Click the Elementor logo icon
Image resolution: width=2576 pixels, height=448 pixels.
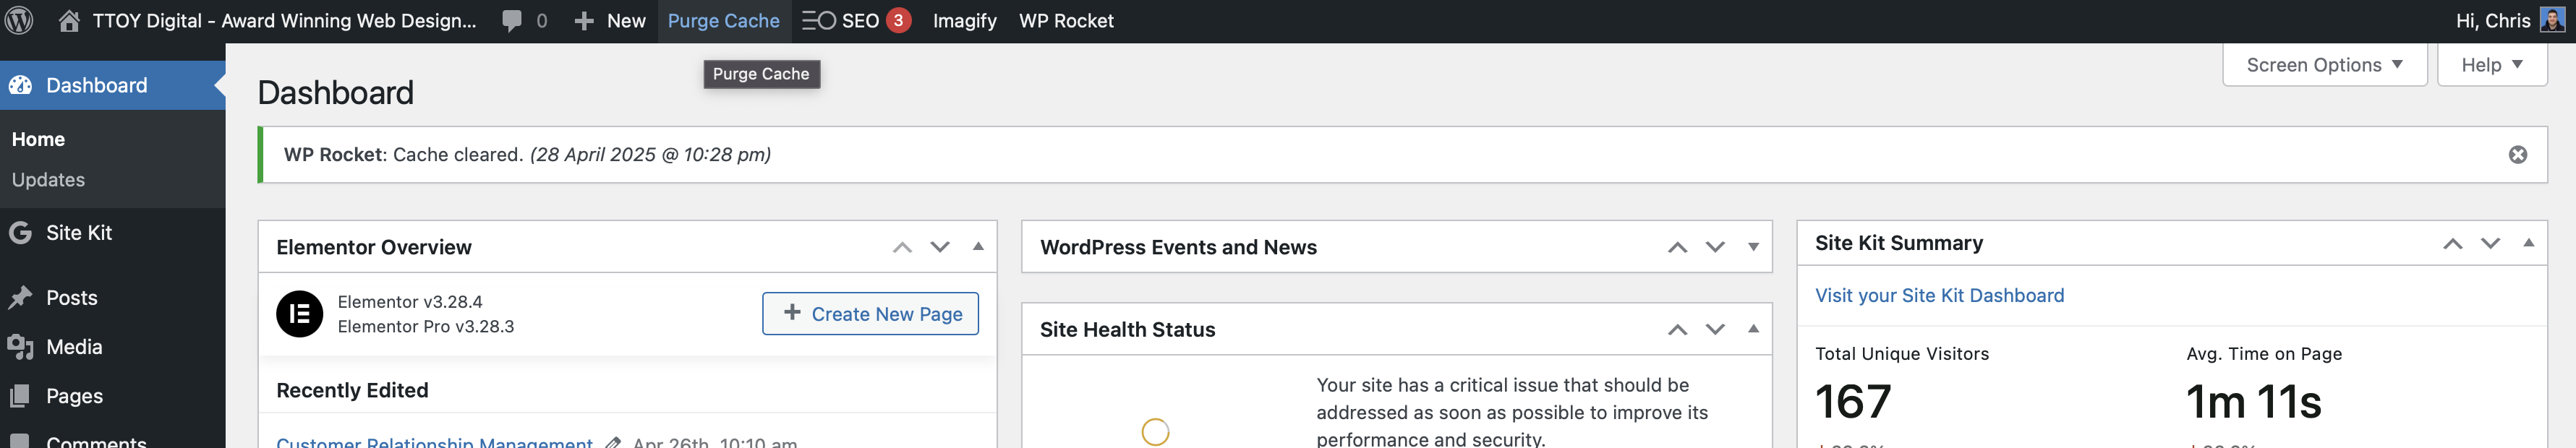pyautogui.click(x=299, y=314)
